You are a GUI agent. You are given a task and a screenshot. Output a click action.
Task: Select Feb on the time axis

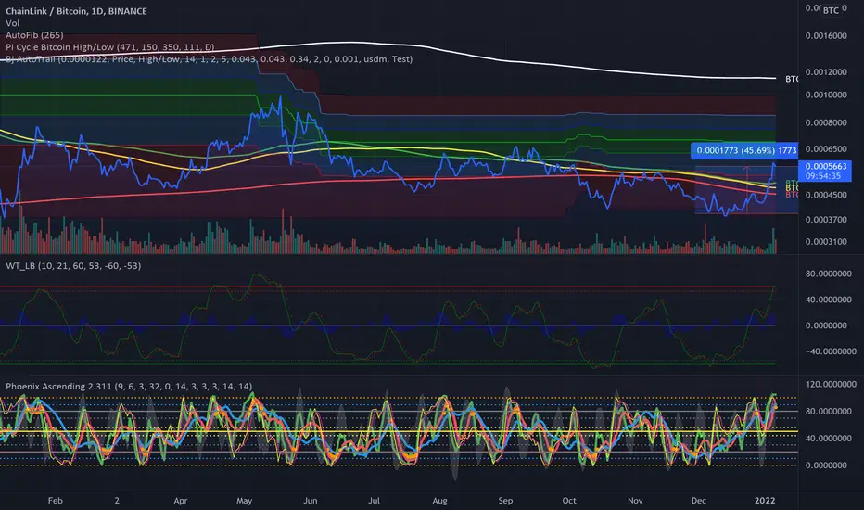pyautogui.click(x=55, y=501)
